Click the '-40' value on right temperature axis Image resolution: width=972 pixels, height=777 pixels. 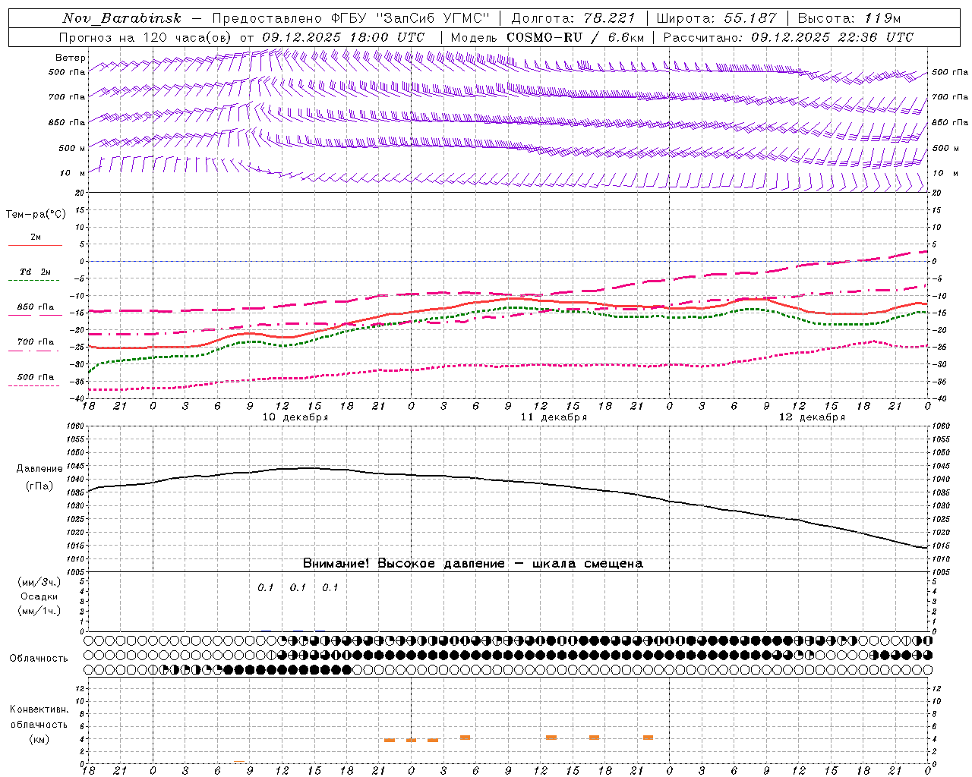click(x=939, y=399)
